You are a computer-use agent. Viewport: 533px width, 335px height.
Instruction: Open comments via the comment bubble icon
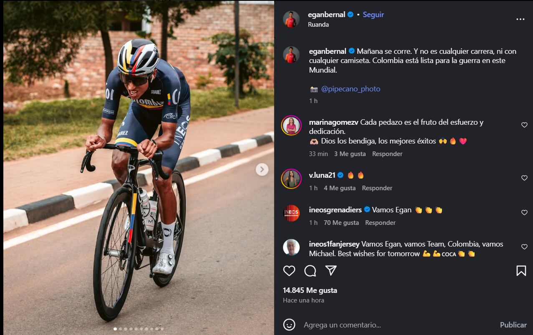309,271
